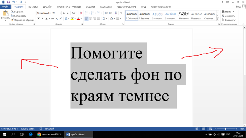The image size is (246, 138).
Task: Justify text alignment
Action: tap(98, 19)
